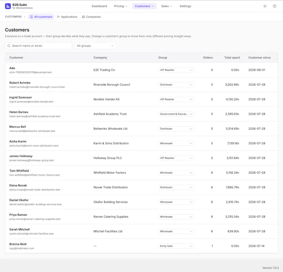Click the All customers tab icon
The width and height of the screenshot is (283, 272).
coord(31,17)
